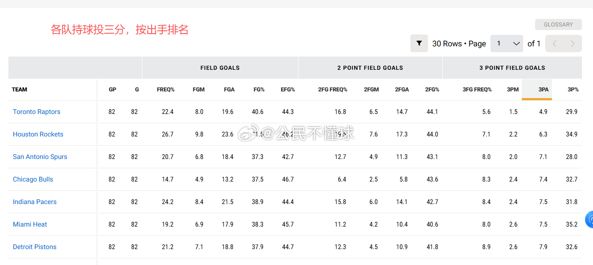The height and width of the screenshot is (265, 593).
Task: Open the filter funnel icon
Action: tap(419, 44)
